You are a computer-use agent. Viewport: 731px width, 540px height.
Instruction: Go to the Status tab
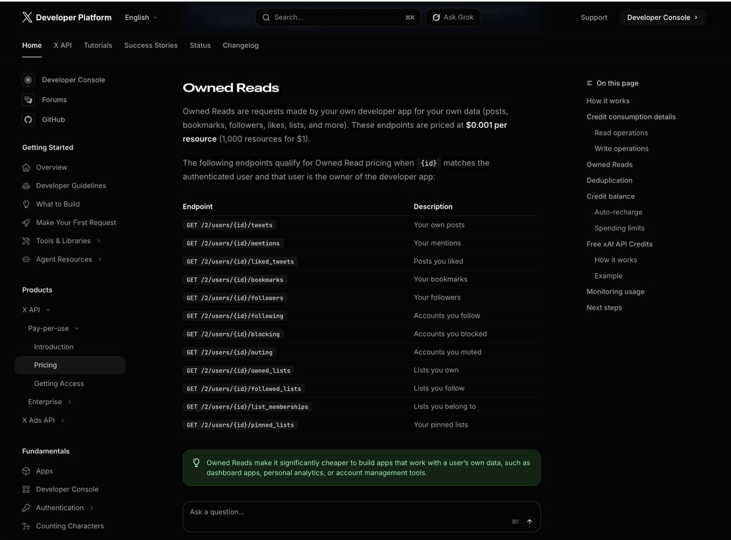[x=200, y=45]
